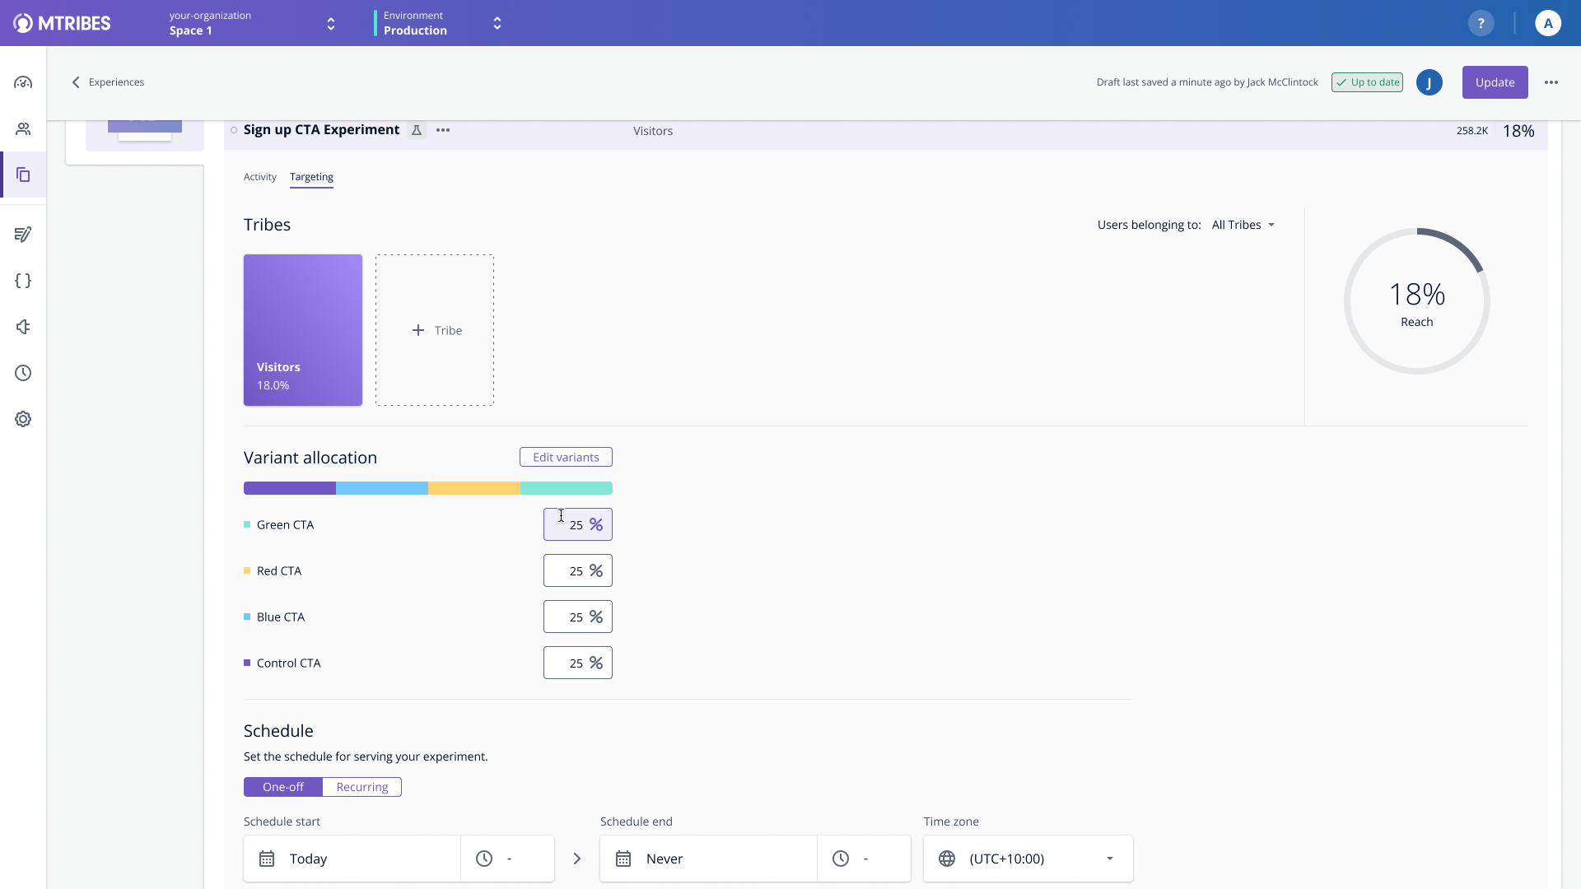Open the Tribes people icon in sidebar
The width and height of the screenshot is (1581, 889).
point(23,129)
